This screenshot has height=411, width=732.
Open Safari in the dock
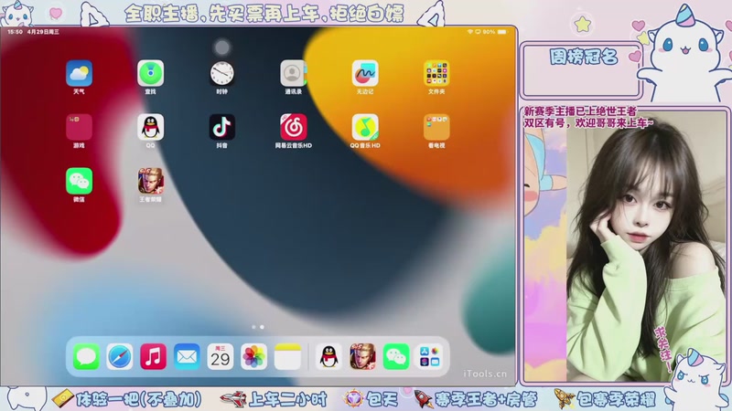pos(120,357)
